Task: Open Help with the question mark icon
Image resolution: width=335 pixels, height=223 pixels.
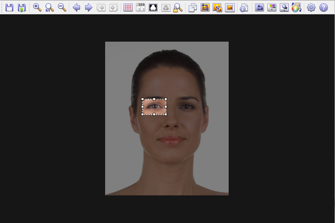Action: coord(323,8)
